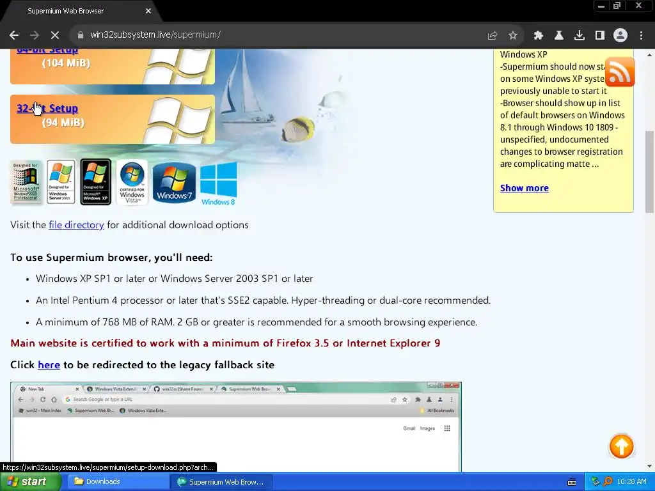Switch to the Downloads taskbar window
This screenshot has width=655, height=491.
(x=117, y=482)
